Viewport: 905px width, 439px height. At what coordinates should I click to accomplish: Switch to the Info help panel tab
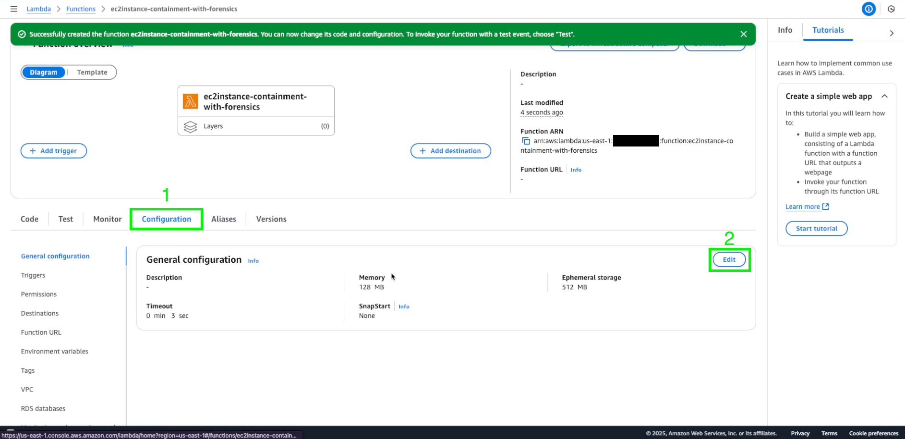(785, 30)
